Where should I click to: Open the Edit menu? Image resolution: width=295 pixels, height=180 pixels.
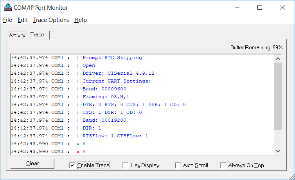tap(23, 20)
